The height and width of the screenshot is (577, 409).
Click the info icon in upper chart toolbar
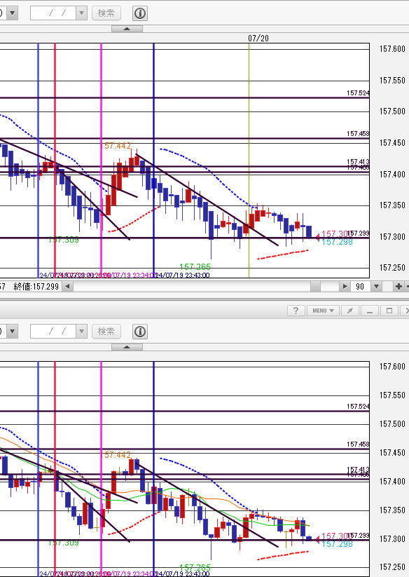coord(139,13)
